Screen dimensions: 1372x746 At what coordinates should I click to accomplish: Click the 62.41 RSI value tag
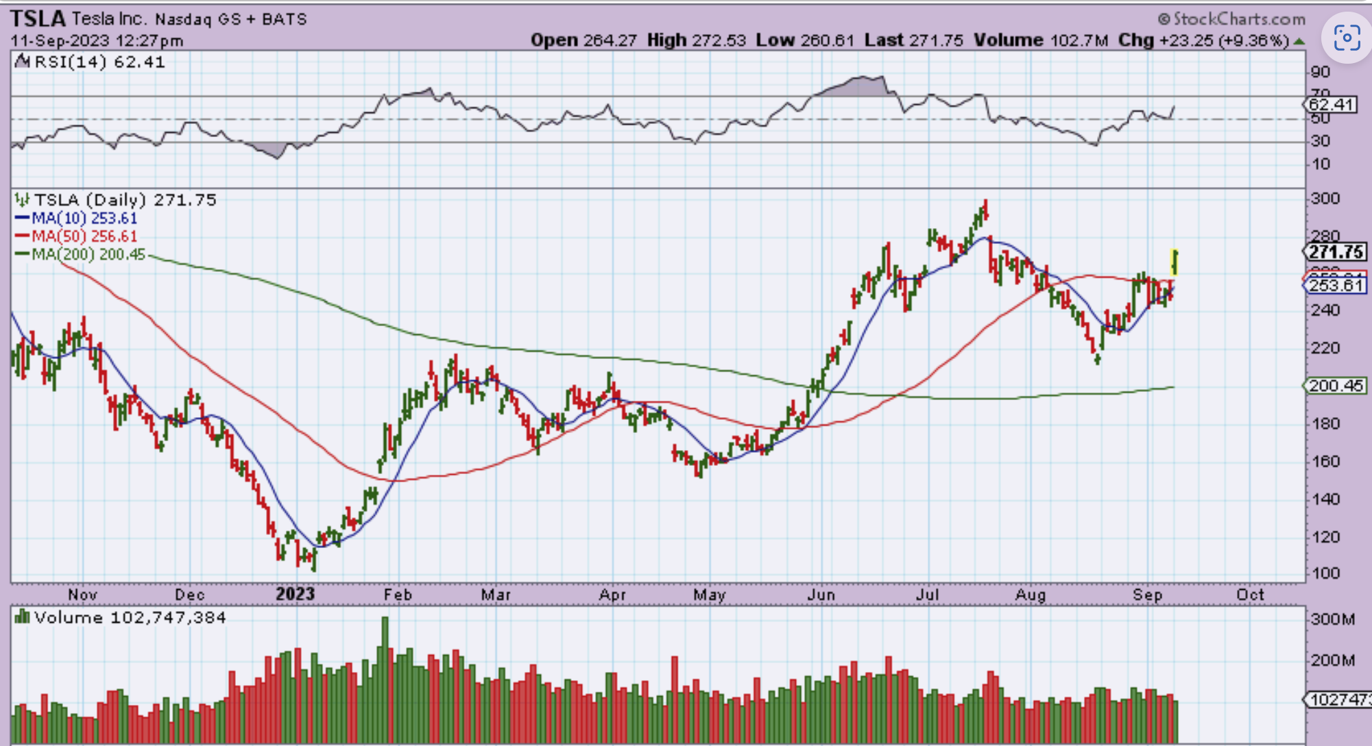click(x=1330, y=105)
